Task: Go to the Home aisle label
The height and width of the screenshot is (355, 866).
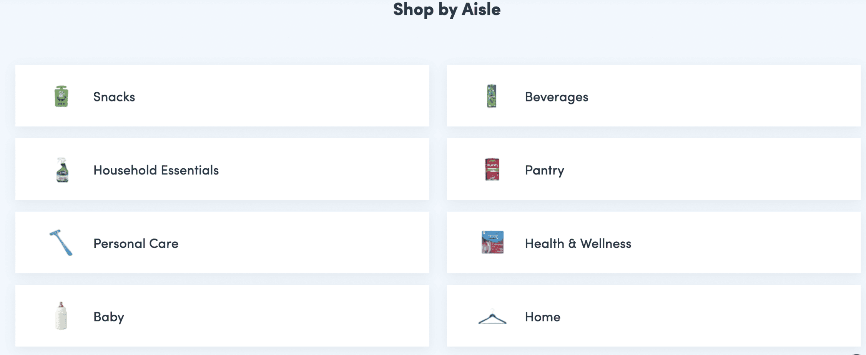Action: pos(542,317)
